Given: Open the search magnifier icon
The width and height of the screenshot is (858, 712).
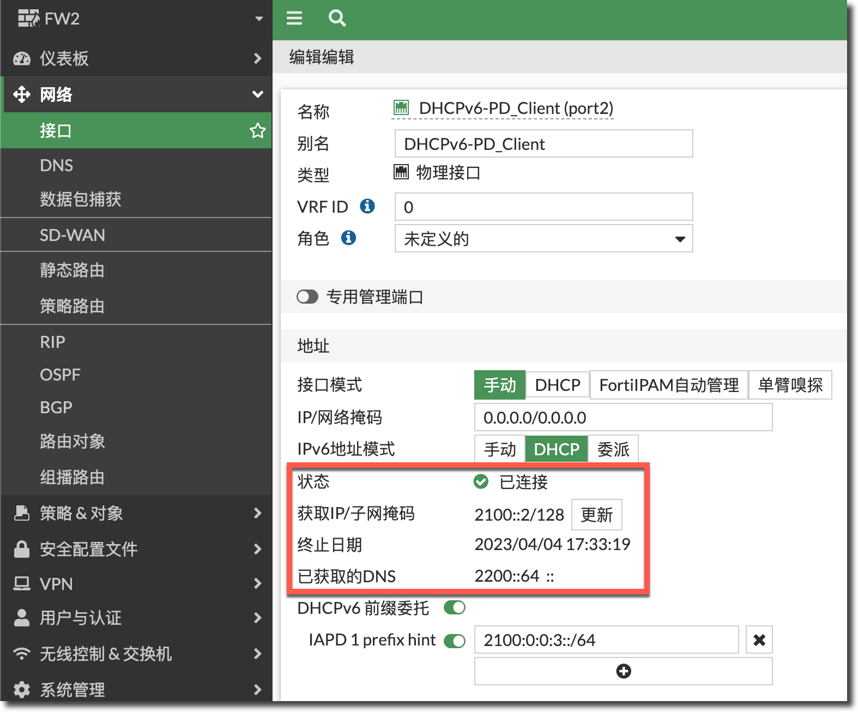Looking at the screenshot, I should click(x=337, y=19).
